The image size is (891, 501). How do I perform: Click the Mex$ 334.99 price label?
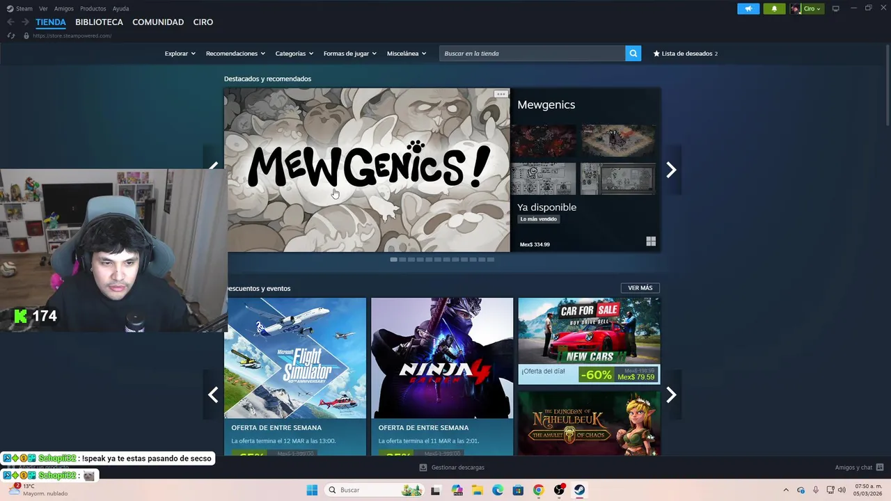(x=535, y=244)
